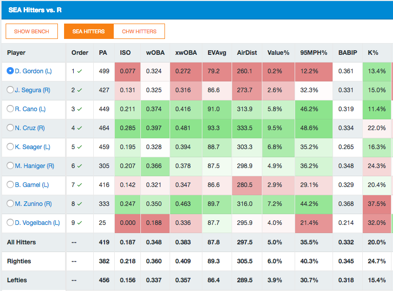Select the M. Zunino radio button
Viewport: 393px width, 291px height.
pos(10,203)
